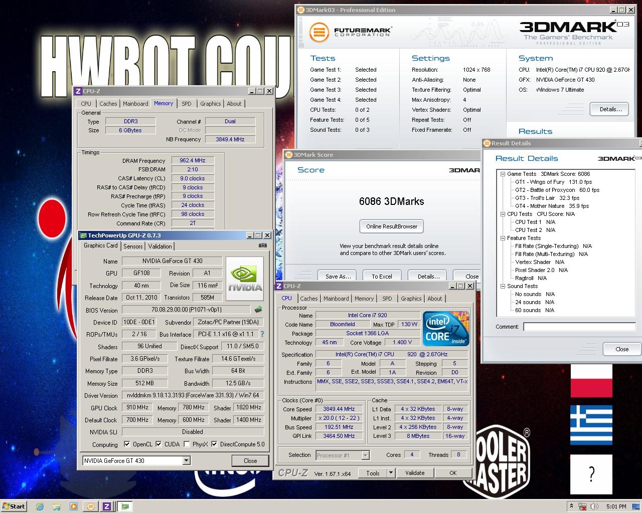Switch to the SPD tab in the Memory CPU-Z window

(x=187, y=104)
